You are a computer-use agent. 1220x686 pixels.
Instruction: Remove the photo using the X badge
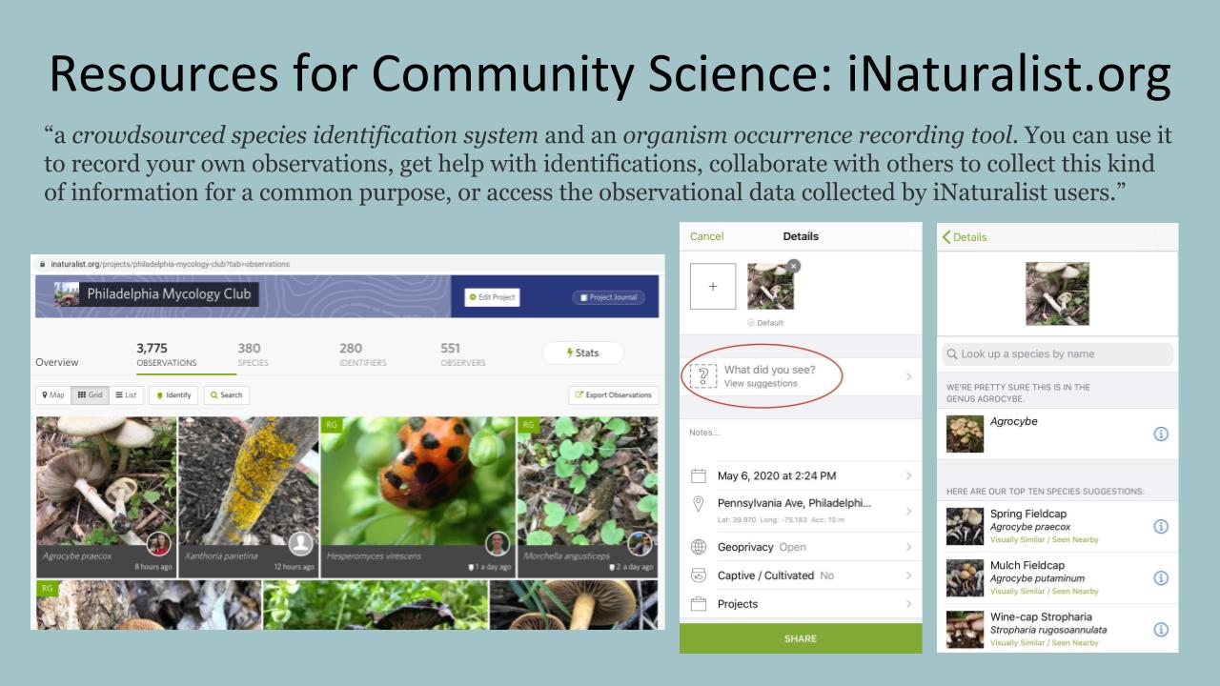click(x=794, y=266)
